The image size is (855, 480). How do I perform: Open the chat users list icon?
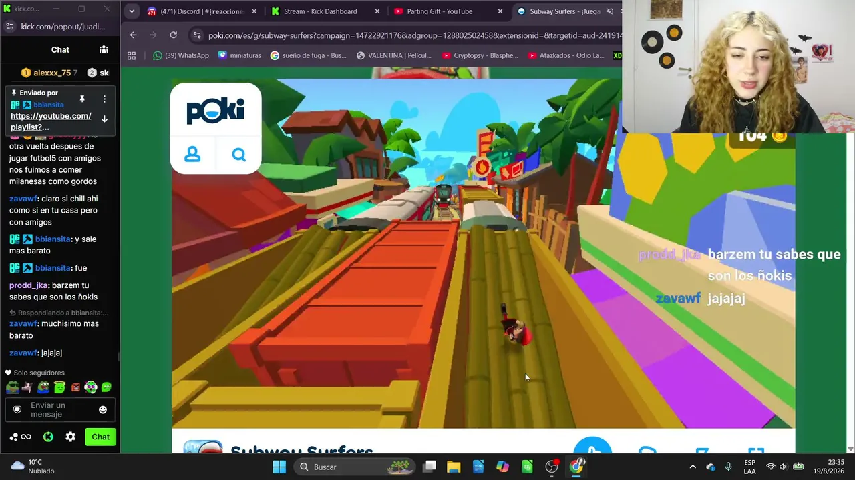point(104,49)
